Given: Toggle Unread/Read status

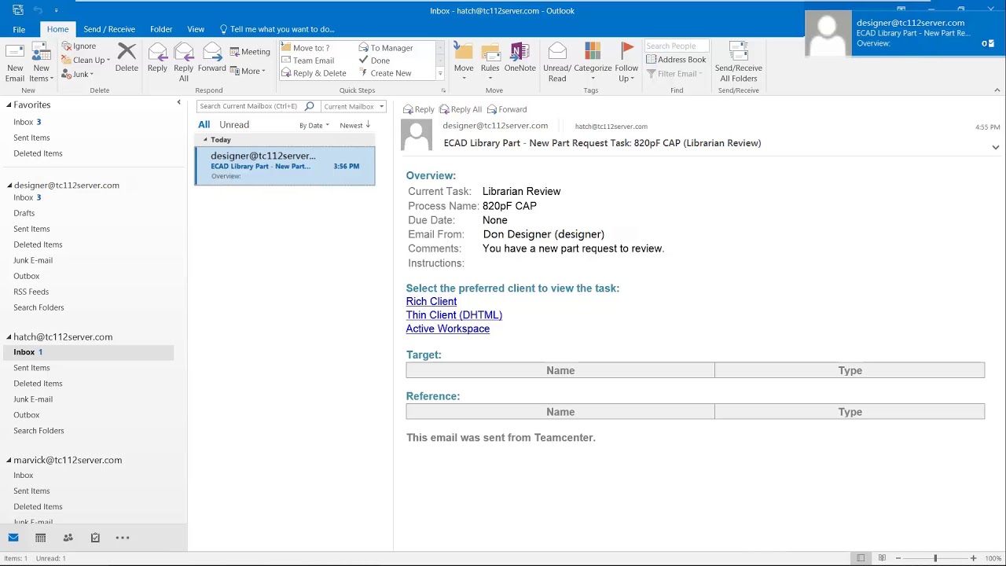Looking at the screenshot, I should [557, 62].
